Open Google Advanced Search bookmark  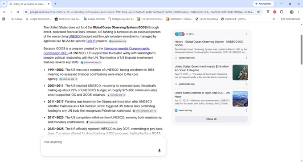click(x=38, y=19)
